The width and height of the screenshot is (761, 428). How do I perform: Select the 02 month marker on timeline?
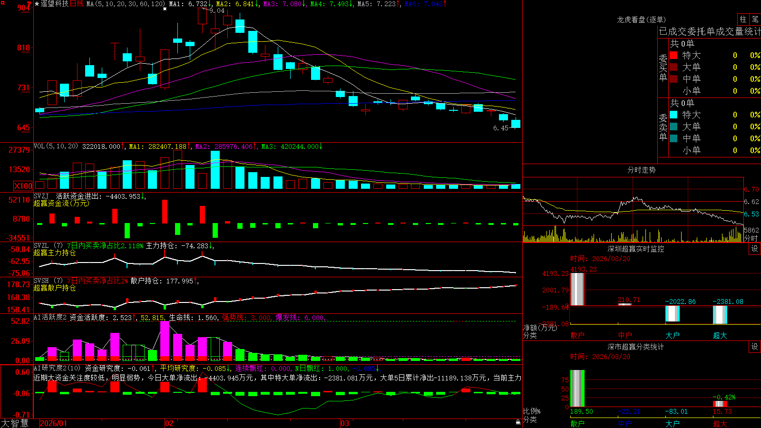click(x=169, y=423)
